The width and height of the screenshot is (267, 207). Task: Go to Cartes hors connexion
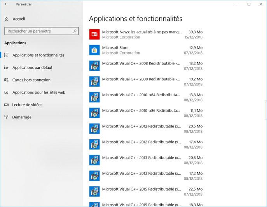click(31, 80)
